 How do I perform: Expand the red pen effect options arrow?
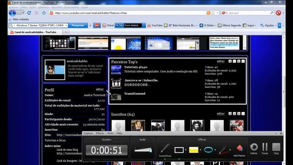pos(230,150)
